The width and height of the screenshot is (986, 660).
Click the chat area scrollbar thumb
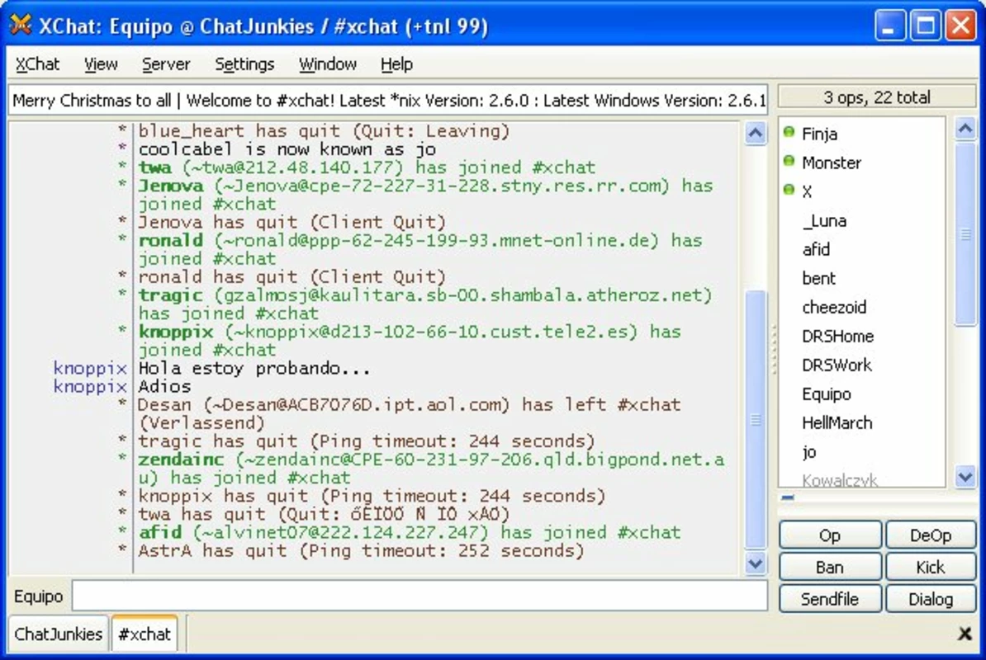(755, 419)
